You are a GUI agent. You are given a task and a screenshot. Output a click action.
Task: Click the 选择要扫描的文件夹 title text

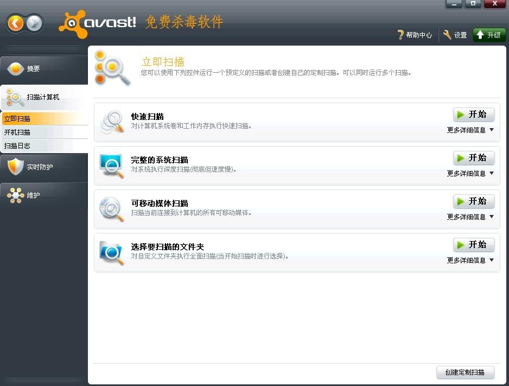click(168, 246)
